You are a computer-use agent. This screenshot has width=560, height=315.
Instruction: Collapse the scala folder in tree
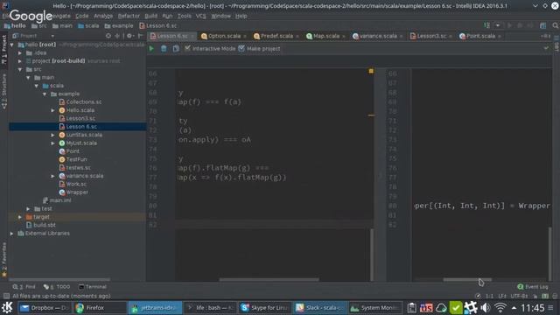[37, 86]
